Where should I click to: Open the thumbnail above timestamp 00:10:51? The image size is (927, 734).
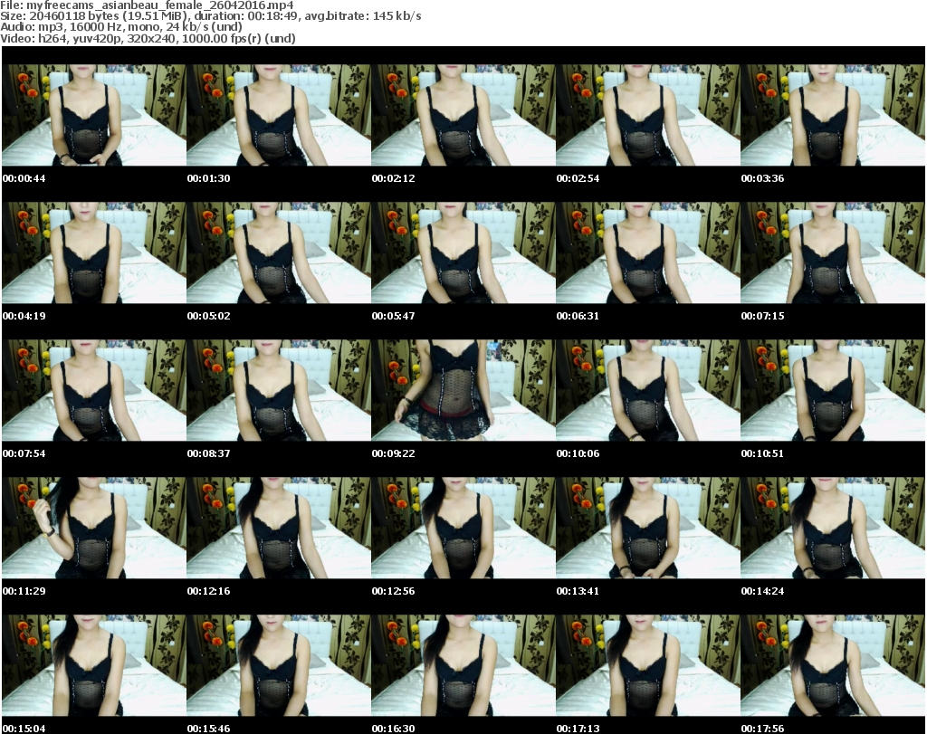(x=833, y=391)
